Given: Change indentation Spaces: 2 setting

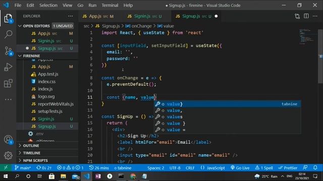Looking at the screenshot, I should (x=156, y=167).
